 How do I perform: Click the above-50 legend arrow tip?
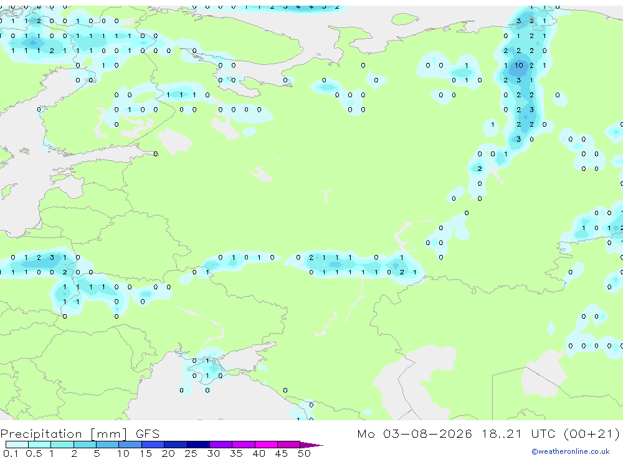[x=312, y=445]
